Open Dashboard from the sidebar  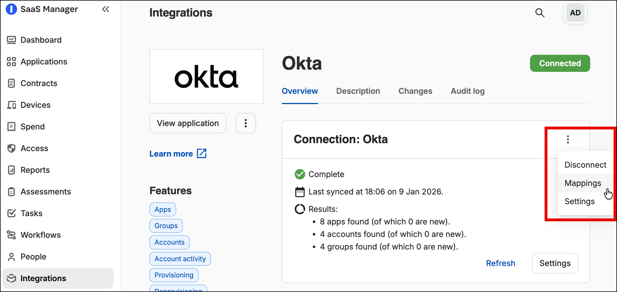pyautogui.click(x=58, y=40)
